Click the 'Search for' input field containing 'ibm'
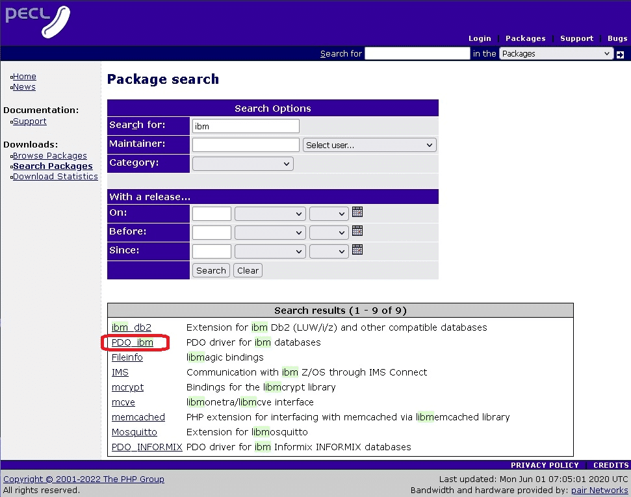Screen dimensions: 631x497 (x=245, y=125)
